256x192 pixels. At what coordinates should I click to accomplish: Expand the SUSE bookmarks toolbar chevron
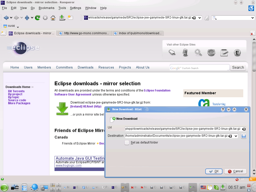tap(18, 27)
